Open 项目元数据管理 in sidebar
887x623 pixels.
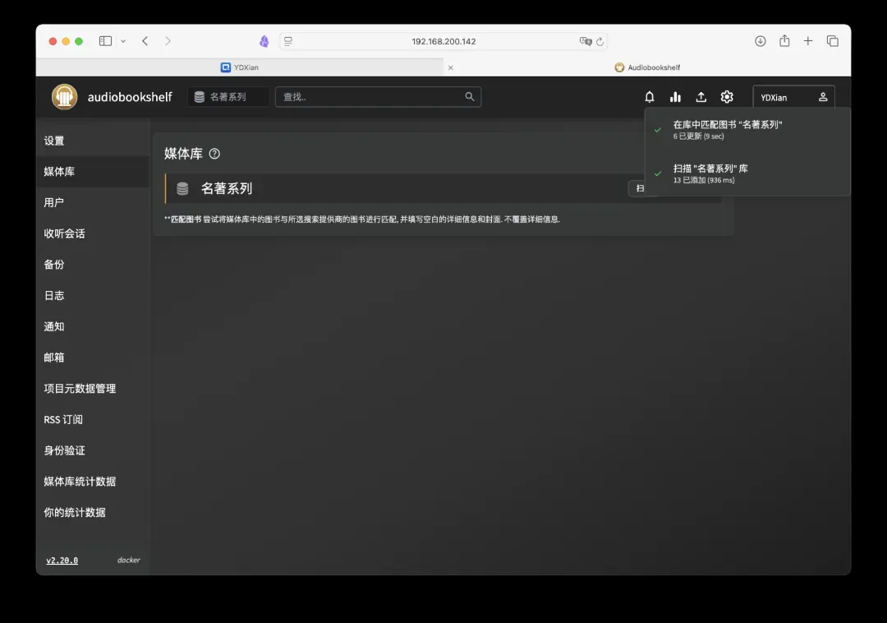[x=80, y=389]
